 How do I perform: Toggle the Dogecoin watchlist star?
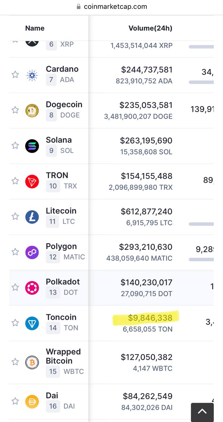tap(15, 110)
